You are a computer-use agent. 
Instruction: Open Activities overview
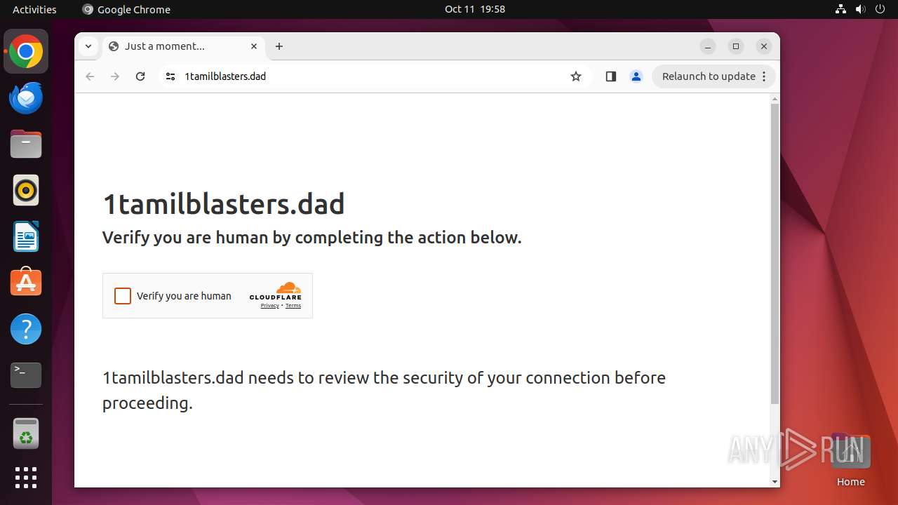[x=34, y=9]
